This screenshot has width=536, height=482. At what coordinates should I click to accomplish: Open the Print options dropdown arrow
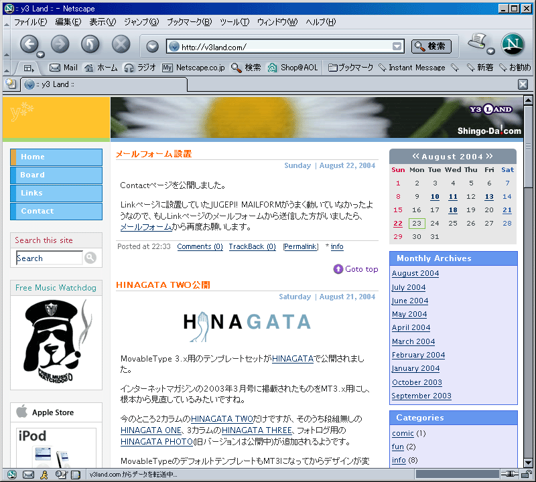pyautogui.click(x=491, y=52)
